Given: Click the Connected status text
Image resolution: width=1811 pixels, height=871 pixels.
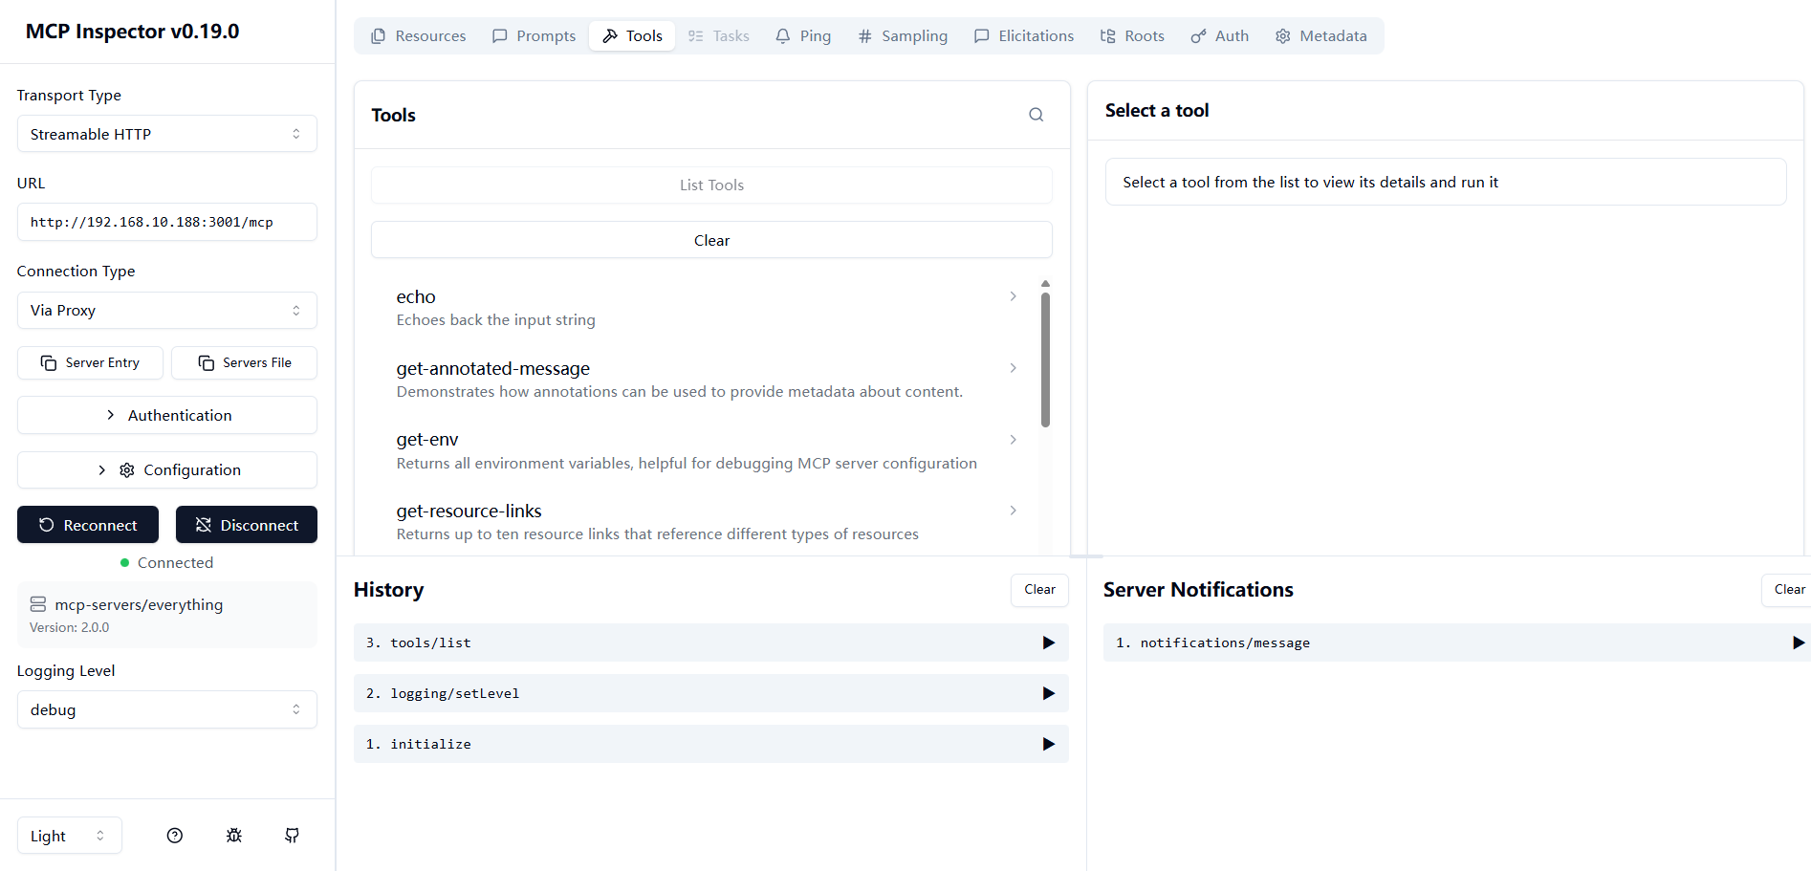Looking at the screenshot, I should point(175,563).
